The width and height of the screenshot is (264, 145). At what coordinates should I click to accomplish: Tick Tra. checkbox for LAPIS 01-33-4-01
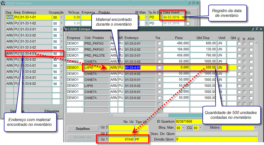pyautogui.click(x=159, y=67)
